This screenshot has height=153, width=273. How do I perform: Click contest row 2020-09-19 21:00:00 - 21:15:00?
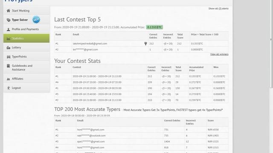141,76
